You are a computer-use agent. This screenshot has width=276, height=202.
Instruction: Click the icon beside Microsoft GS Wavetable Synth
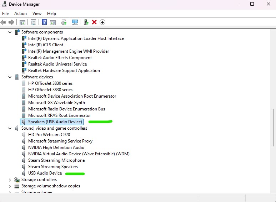pyautogui.click(x=24, y=102)
